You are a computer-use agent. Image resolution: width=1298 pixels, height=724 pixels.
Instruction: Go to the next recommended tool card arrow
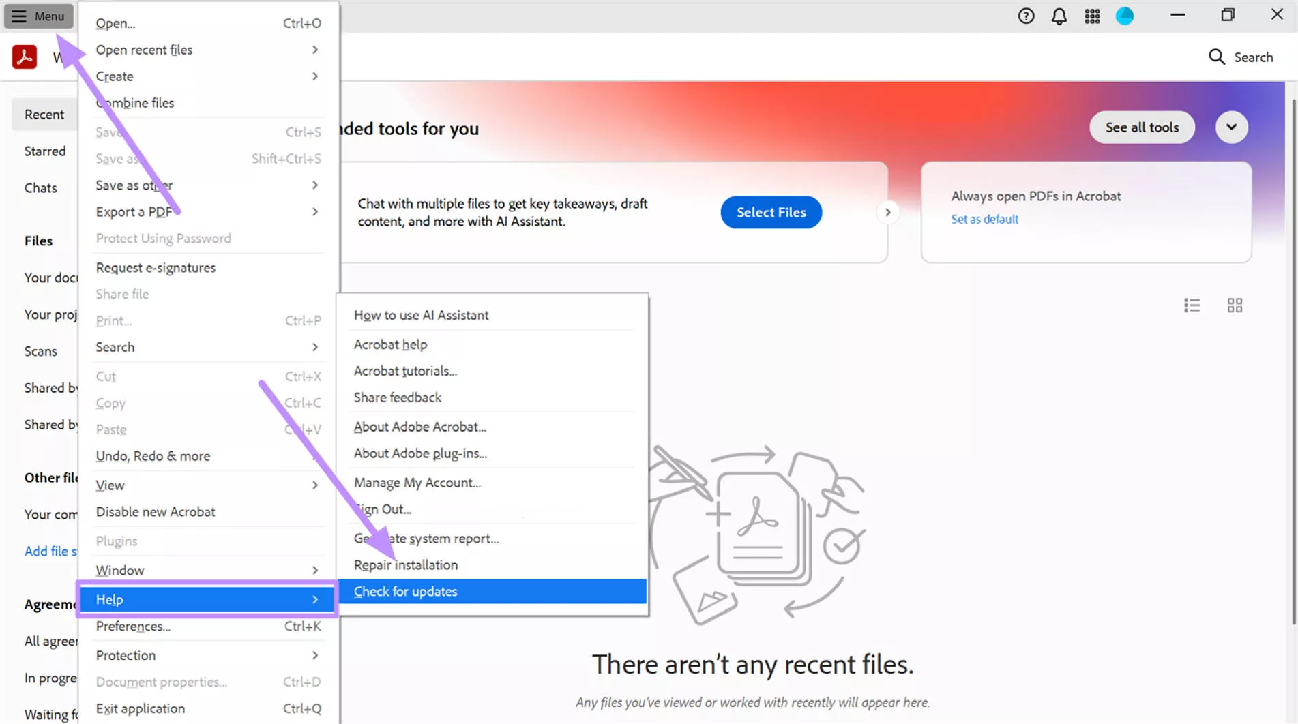pyautogui.click(x=887, y=212)
